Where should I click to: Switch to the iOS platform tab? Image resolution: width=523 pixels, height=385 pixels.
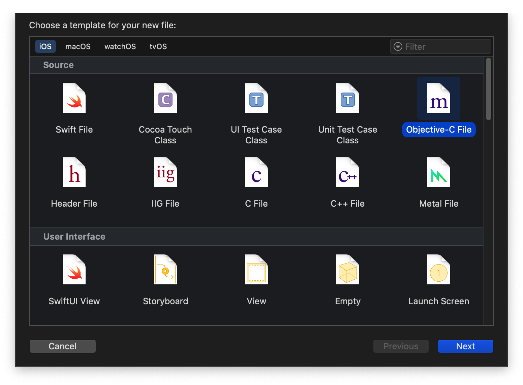tap(45, 46)
